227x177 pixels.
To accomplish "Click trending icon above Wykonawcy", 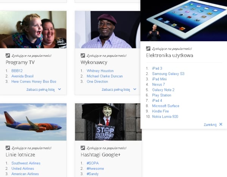I will pyautogui.click(x=82, y=56).
